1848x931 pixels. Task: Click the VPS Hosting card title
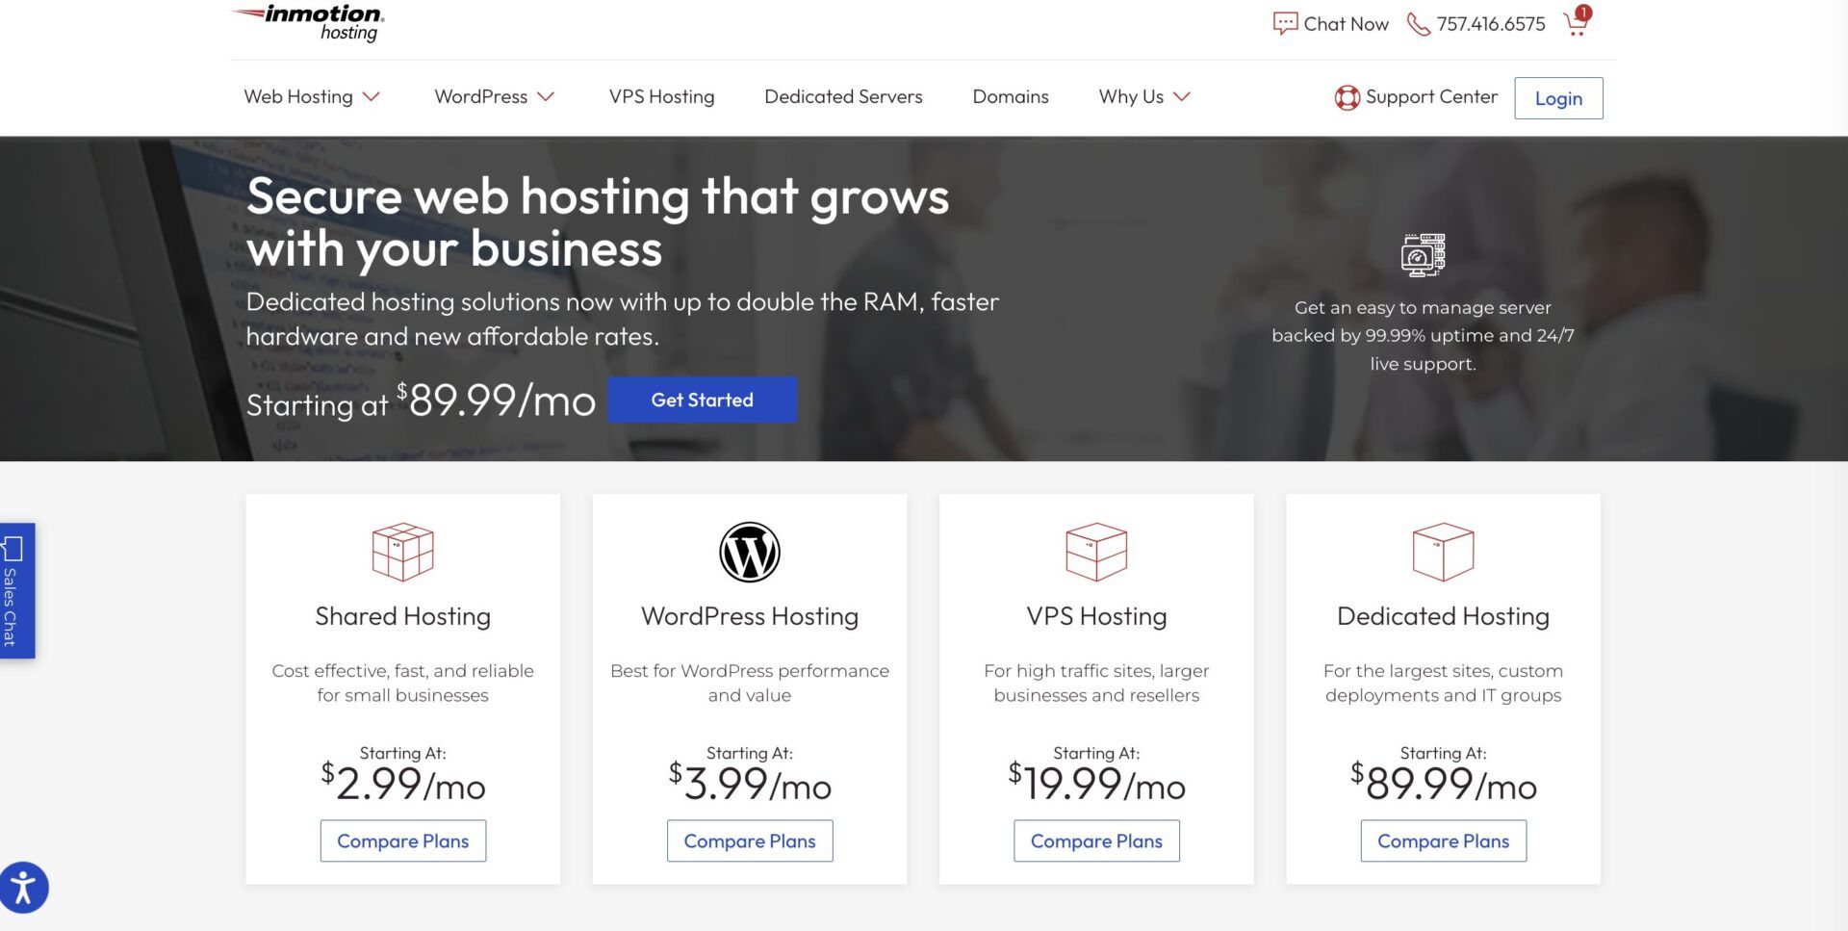(1096, 616)
